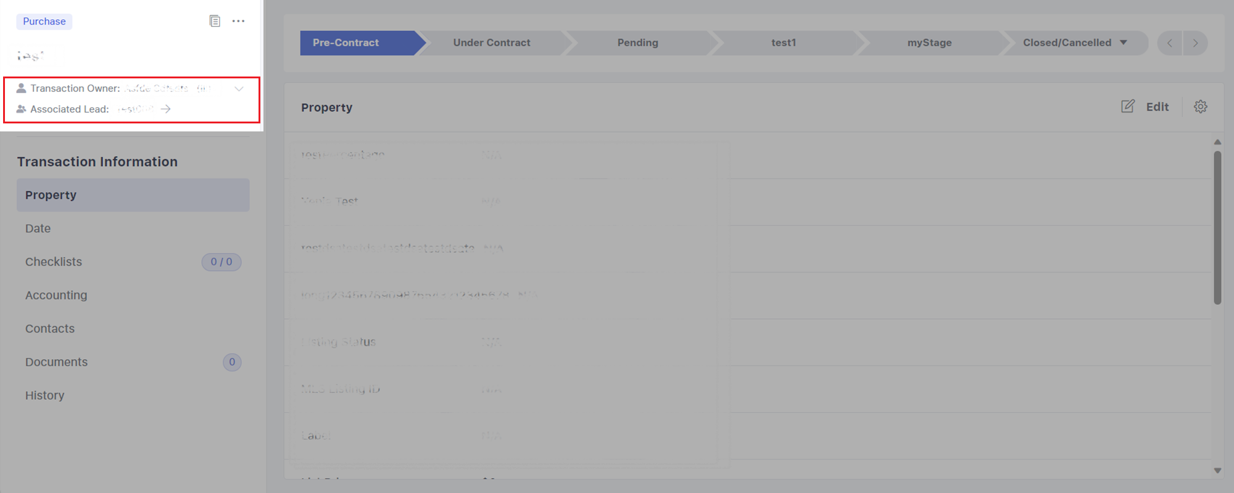Select the Pending stage

638,43
